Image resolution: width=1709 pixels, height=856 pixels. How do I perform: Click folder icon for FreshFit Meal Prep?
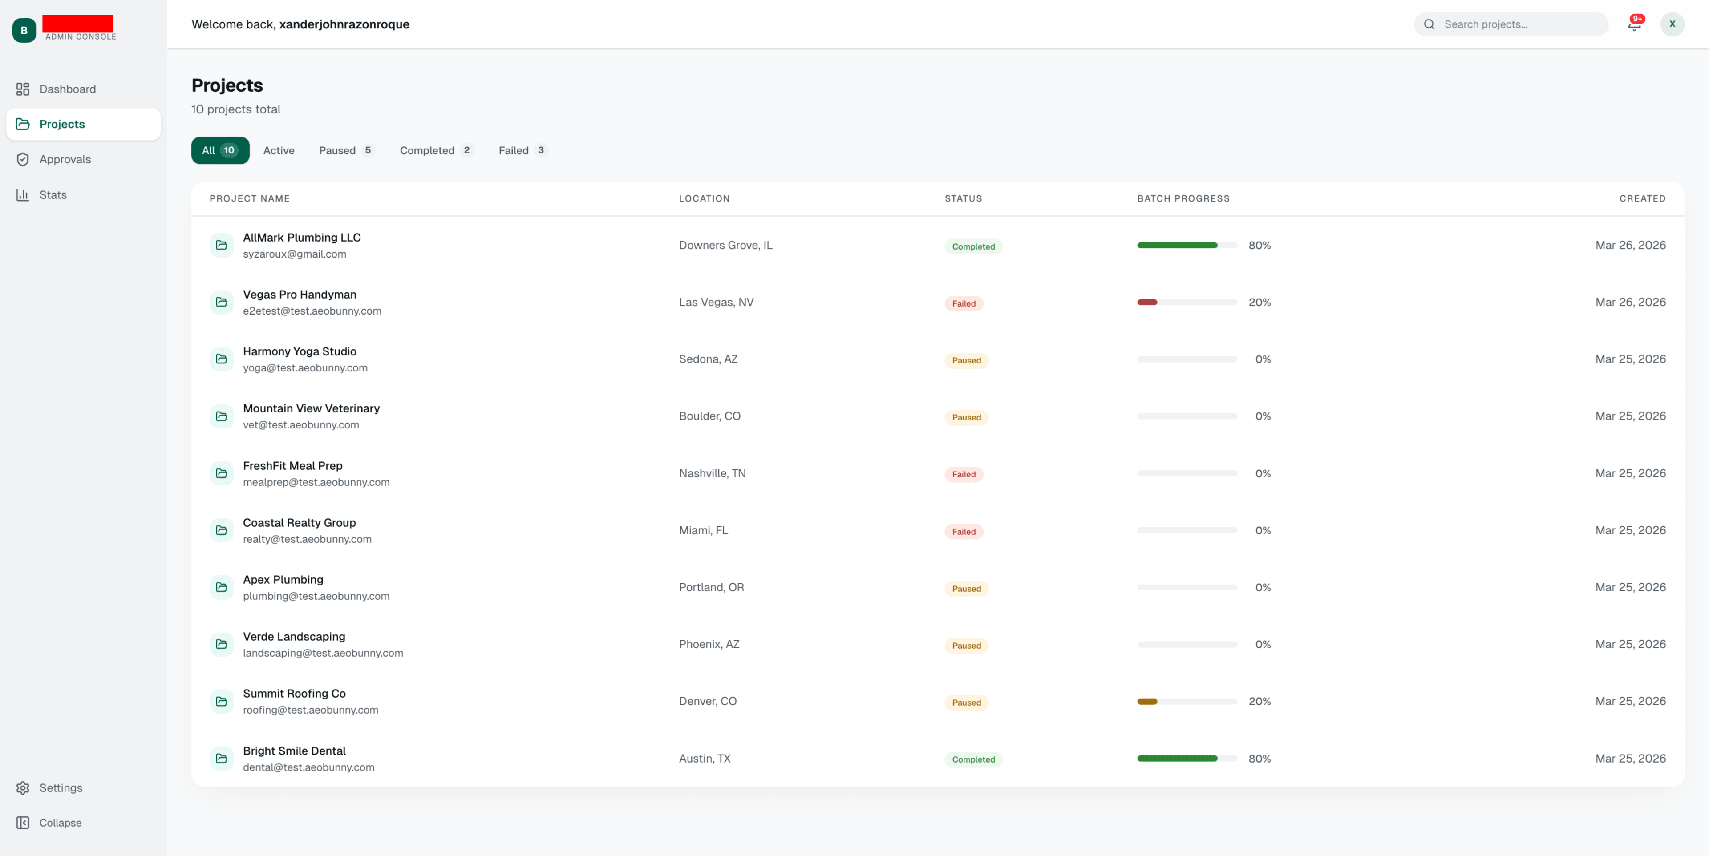pos(222,473)
